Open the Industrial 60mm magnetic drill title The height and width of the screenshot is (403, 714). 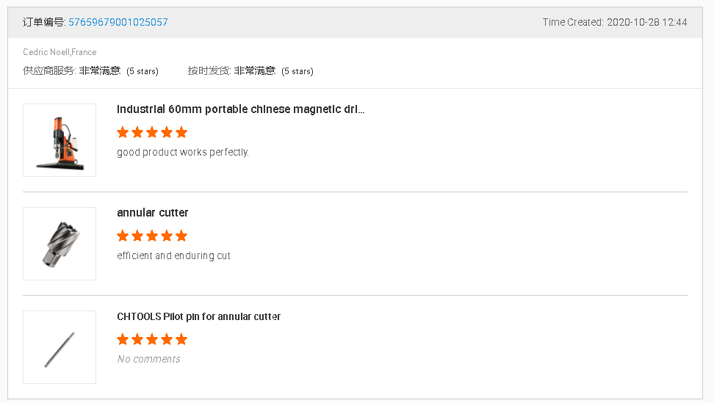tap(240, 109)
